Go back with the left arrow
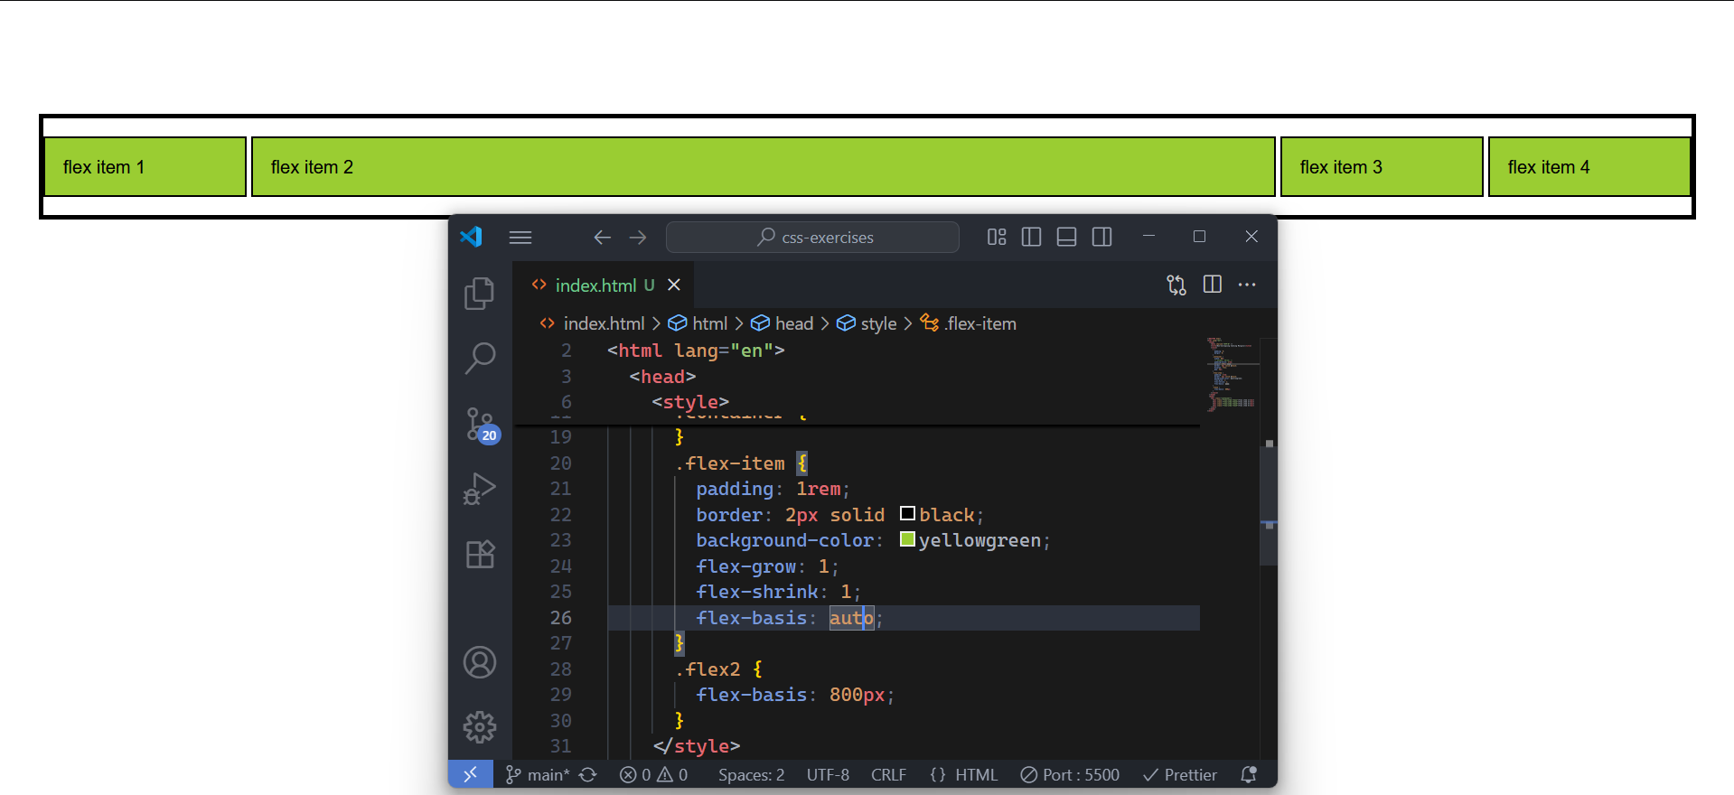The height and width of the screenshot is (795, 1734). [x=603, y=238]
